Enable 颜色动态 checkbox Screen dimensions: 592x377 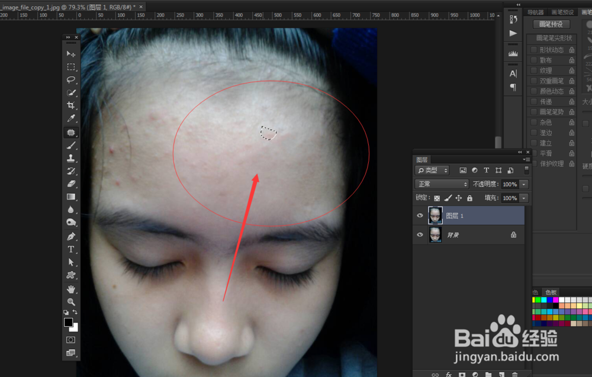(533, 91)
